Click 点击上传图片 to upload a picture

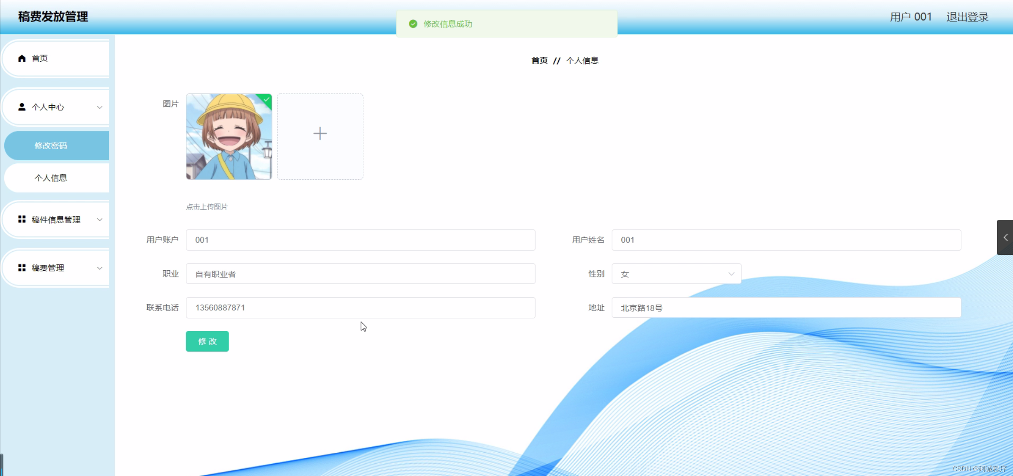pyautogui.click(x=206, y=206)
